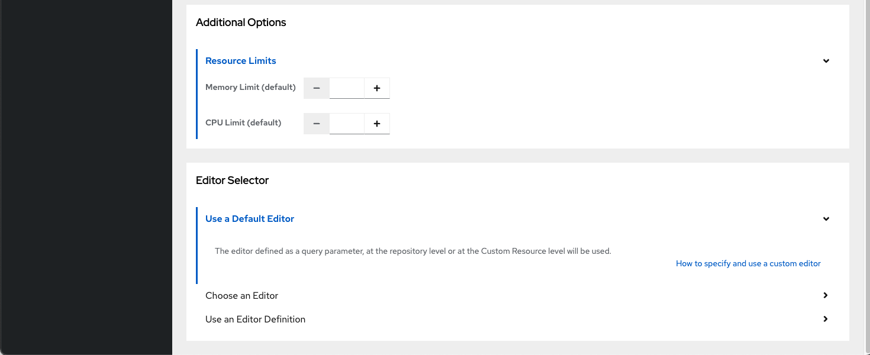Click the CPU Limit value input field
Image resolution: width=870 pixels, height=355 pixels.
pos(347,123)
